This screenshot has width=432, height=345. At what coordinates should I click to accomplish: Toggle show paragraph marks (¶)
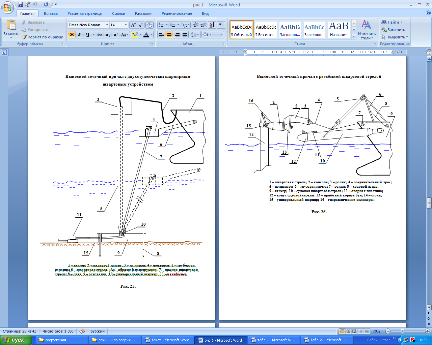point(221,25)
